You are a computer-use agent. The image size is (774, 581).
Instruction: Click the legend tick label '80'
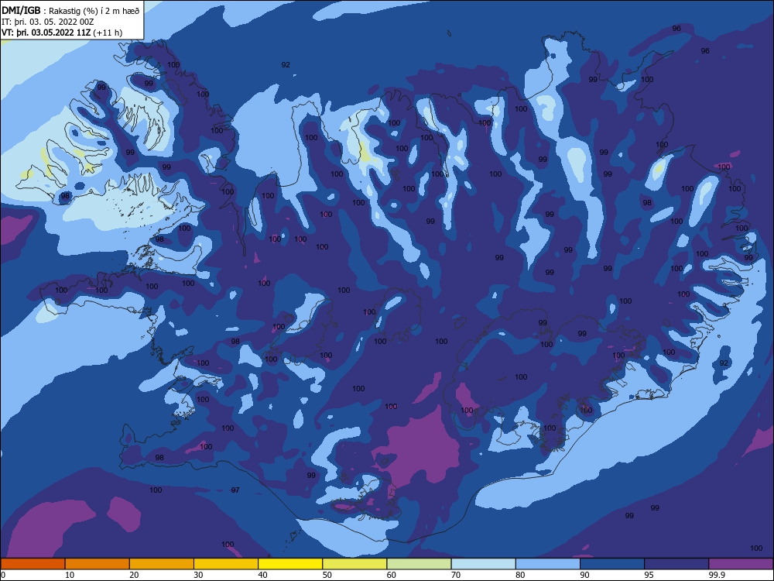[520, 575]
